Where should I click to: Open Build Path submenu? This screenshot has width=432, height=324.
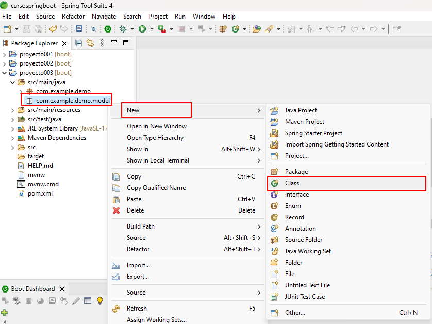point(187,226)
